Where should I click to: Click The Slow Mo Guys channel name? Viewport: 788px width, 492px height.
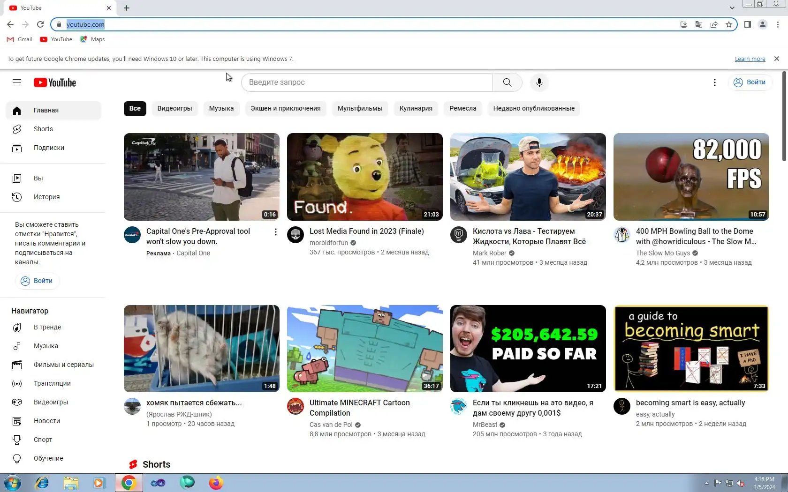pyautogui.click(x=663, y=253)
